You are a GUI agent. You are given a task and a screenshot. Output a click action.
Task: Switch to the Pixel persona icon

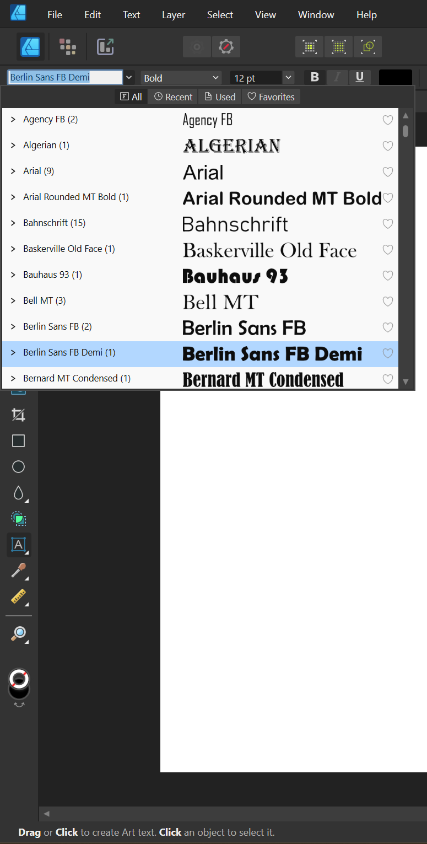pyautogui.click(x=67, y=47)
